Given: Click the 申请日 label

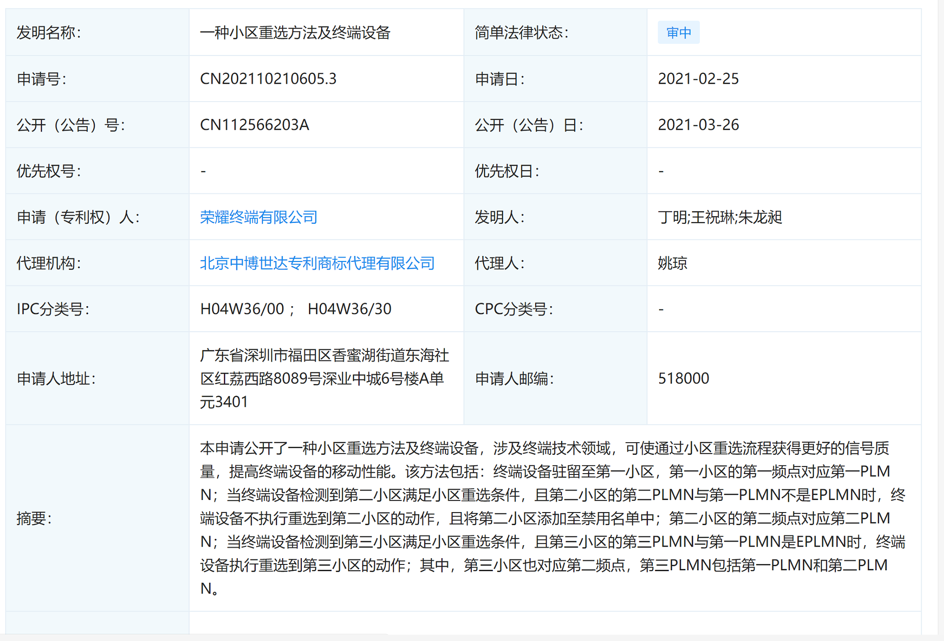Looking at the screenshot, I should [499, 79].
